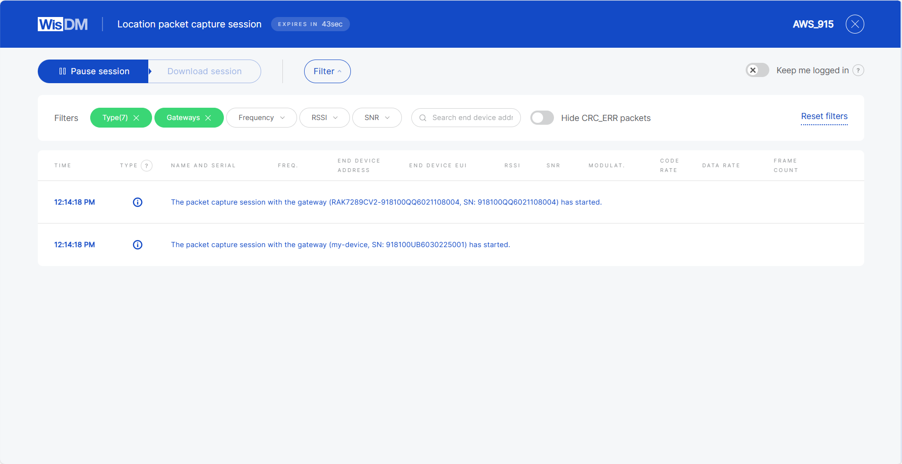Collapse the Filter panel
The image size is (902, 464).
pyautogui.click(x=327, y=71)
